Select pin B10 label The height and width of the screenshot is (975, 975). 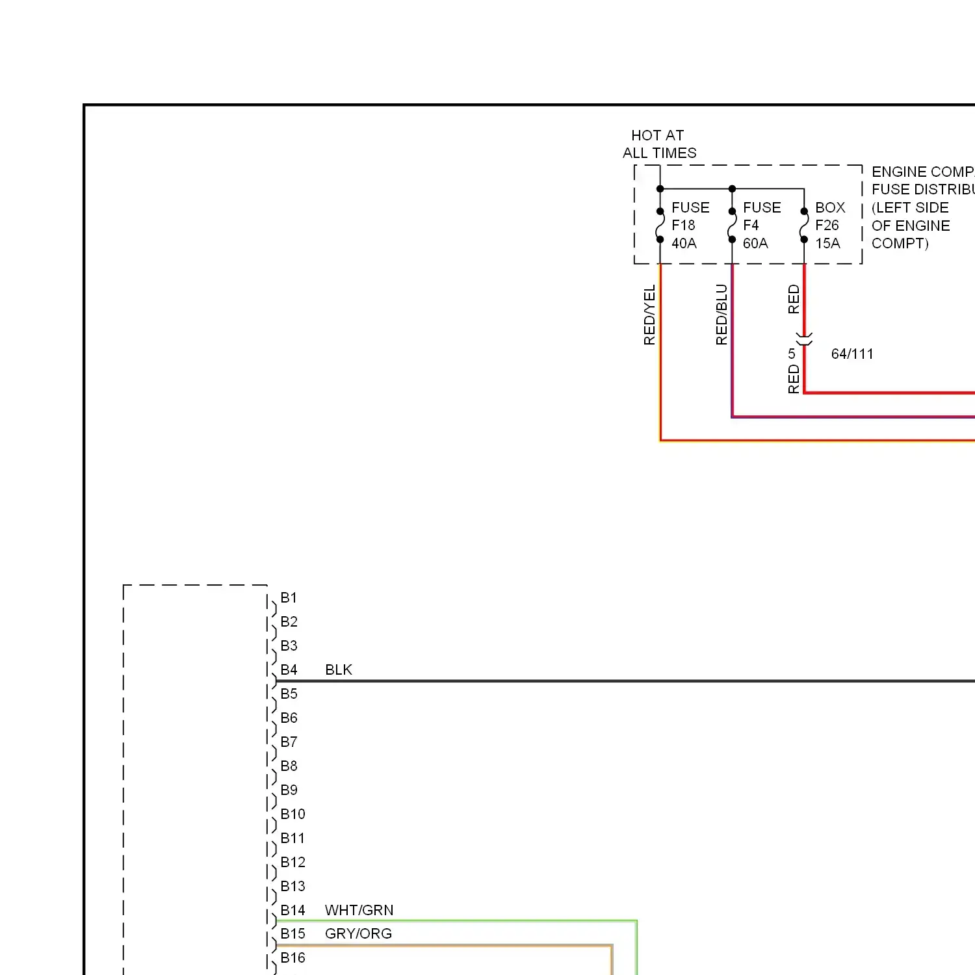coord(292,814)
